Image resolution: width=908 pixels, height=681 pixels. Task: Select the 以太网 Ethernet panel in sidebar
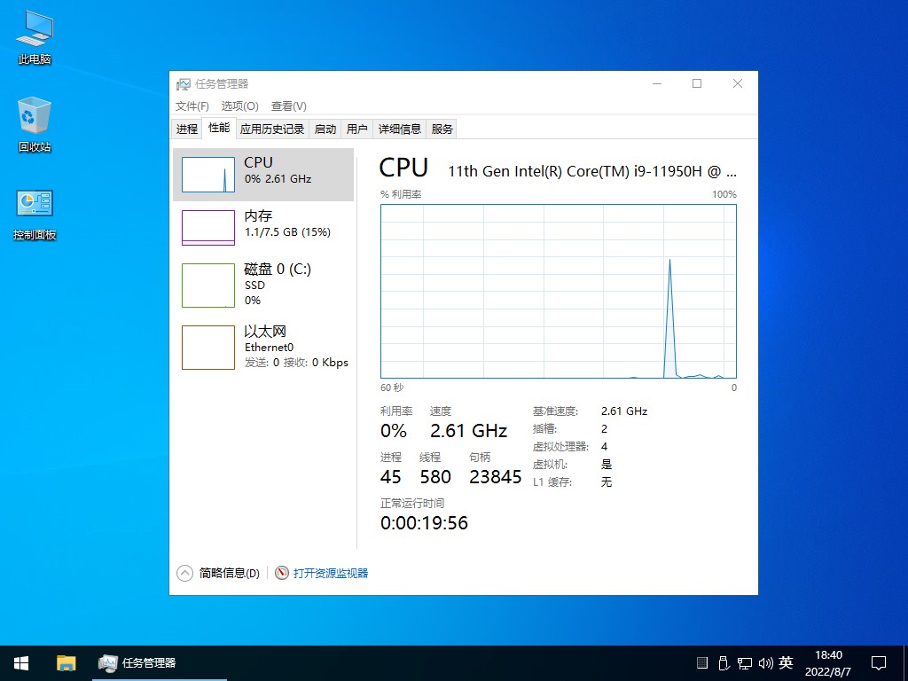[257, 347]
